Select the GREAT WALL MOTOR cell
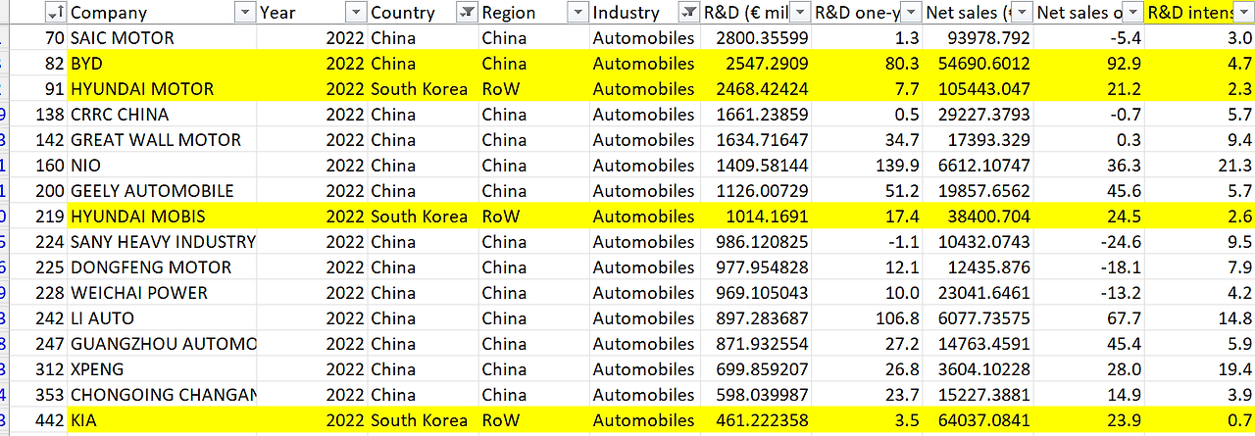The height and width of the screenshot is (436, 1255). pyautogui.click(x=162, y=140)
